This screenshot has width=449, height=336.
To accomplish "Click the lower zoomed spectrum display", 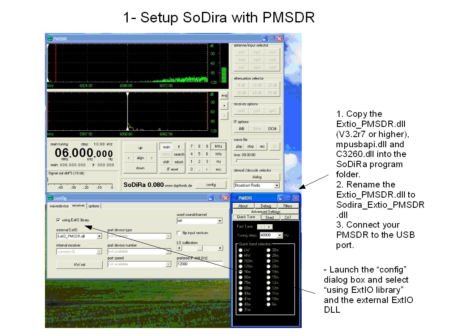I will [x=127, y=111].
